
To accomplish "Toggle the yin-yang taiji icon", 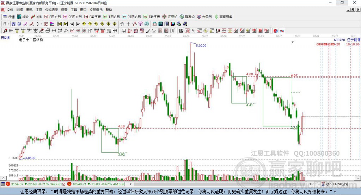I will point(276,31).
